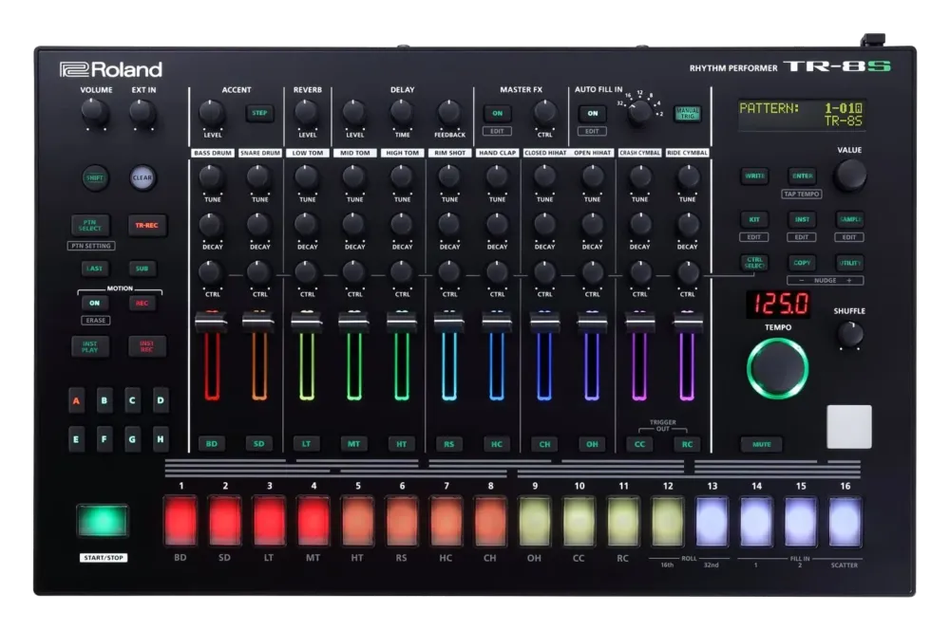
Task: Tap step pad 1 labeled BD
Action: [x=180, y=521]
